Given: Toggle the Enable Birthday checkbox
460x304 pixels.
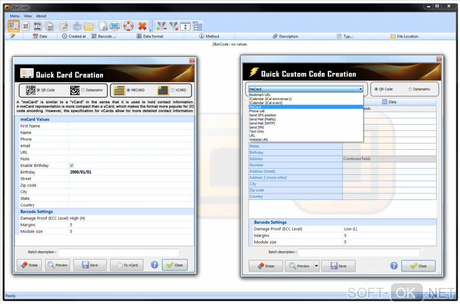Looking at the screenshot, I should (72, 166).
